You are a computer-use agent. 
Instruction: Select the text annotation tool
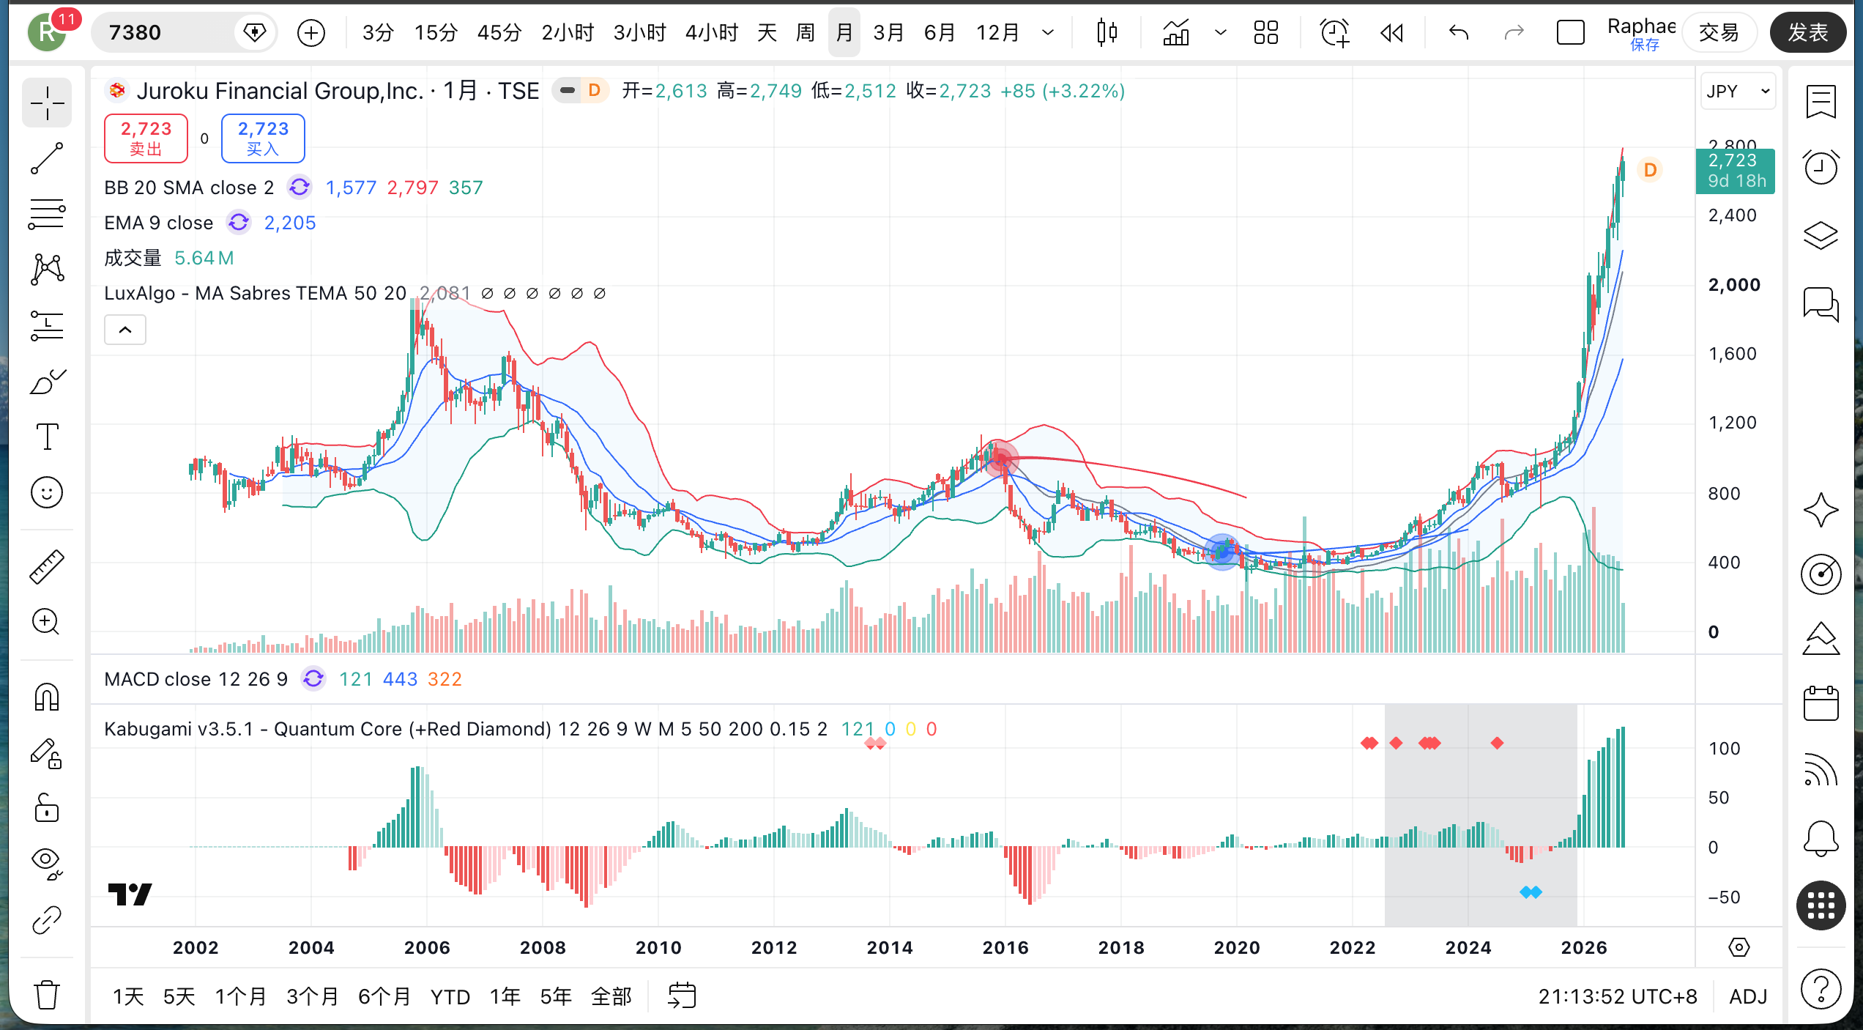tap(47, 437)
